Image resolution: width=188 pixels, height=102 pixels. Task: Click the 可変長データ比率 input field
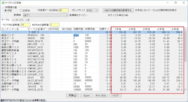click(x=64, y=11)
